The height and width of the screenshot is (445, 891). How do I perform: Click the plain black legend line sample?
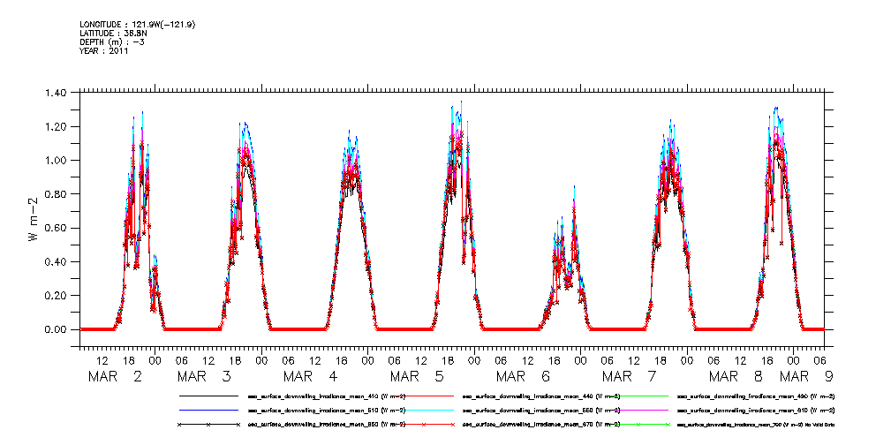click(208, 396)
